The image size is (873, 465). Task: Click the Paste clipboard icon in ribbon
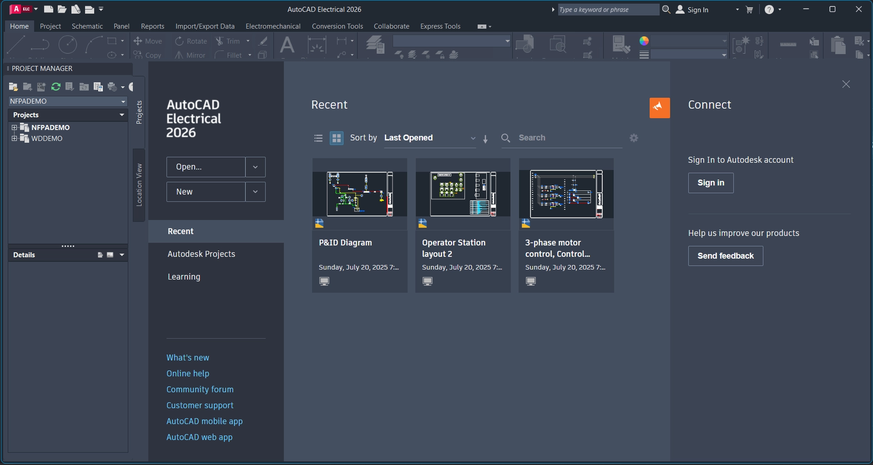[838, 45]
